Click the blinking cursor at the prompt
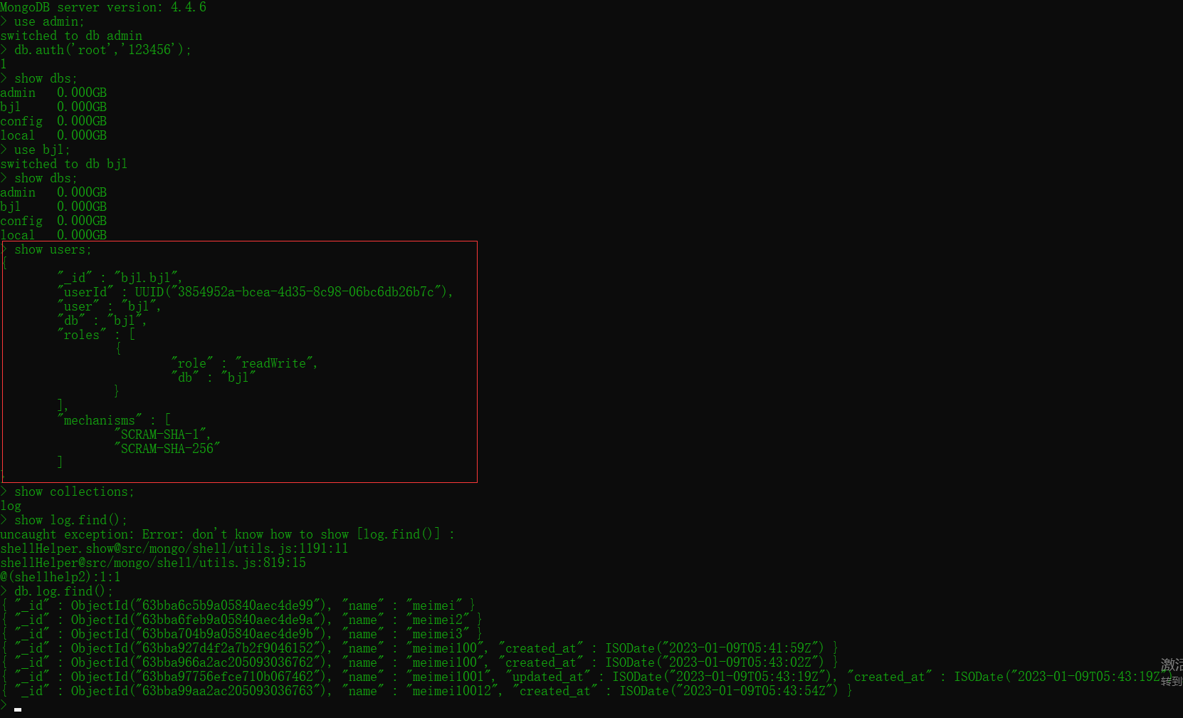The width and height of the screenshot is (1183, 718). tap(18, 709)
